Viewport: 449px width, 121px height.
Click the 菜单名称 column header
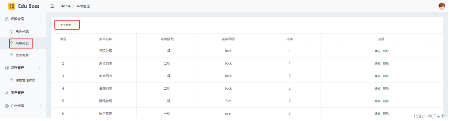click(105, 39)
